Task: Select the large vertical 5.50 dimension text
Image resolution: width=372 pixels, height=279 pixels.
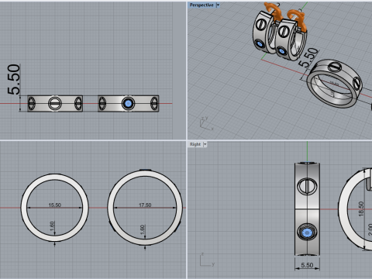Action: pos(14,79)
